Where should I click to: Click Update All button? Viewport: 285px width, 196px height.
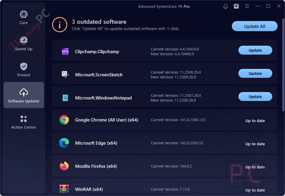(x=254, y=26)
